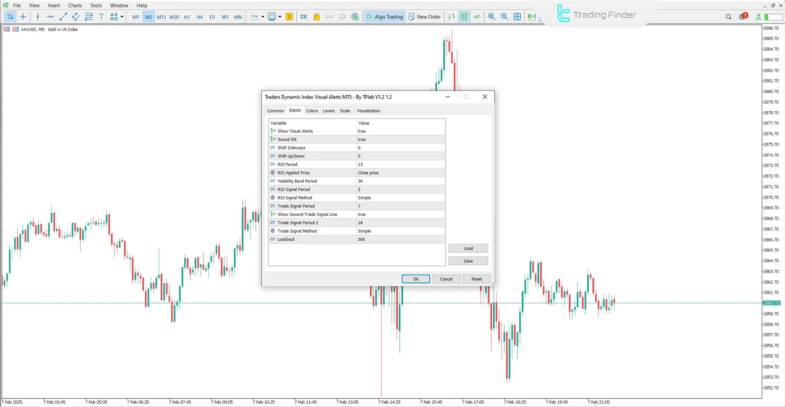Set Sound ON value to false
Viewport: 785px width, 407px height.
click(401, 139)
